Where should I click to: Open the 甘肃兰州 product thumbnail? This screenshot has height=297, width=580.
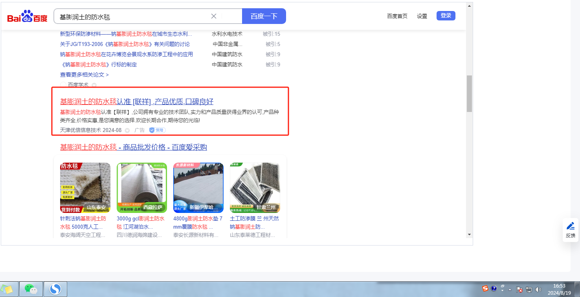point(255,188)
